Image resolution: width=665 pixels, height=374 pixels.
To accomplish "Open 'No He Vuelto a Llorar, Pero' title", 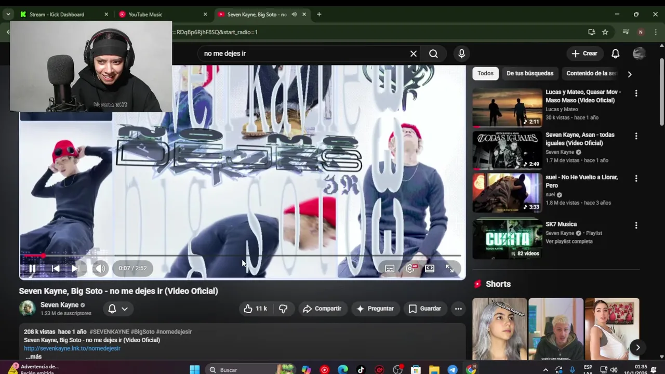I will point(581,181).
